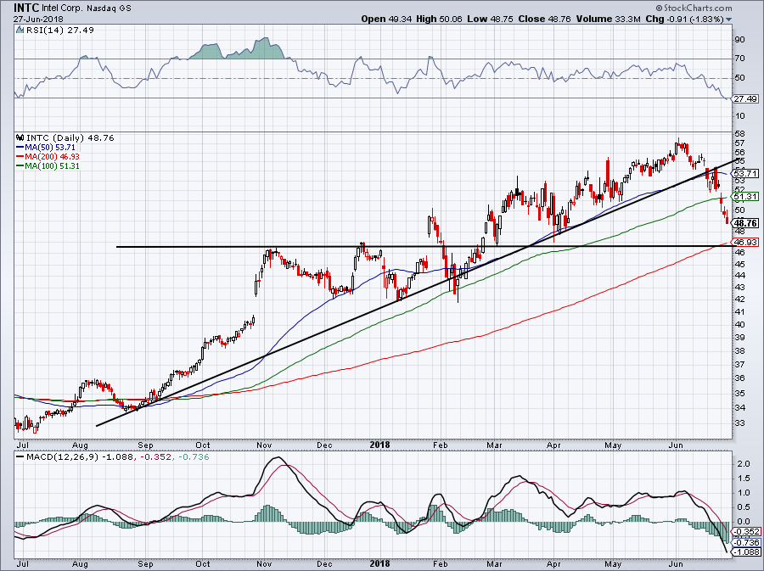
Task: Click the red MA(200) line swatch in legend
Action: coord(20,156)
